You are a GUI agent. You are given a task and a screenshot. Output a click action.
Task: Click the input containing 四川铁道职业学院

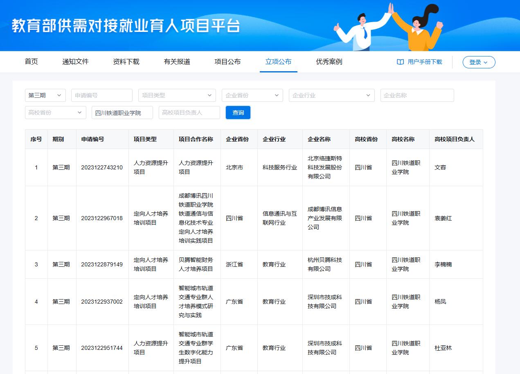point(122,113)
